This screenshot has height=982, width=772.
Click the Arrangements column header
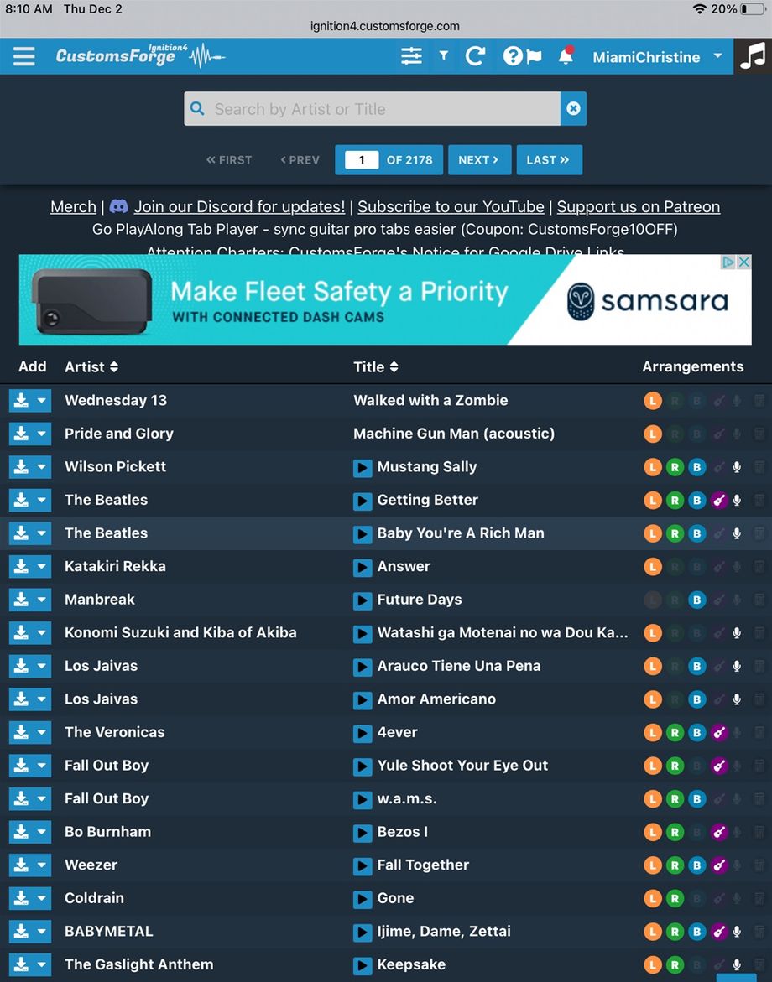click(x=693, y=367)
